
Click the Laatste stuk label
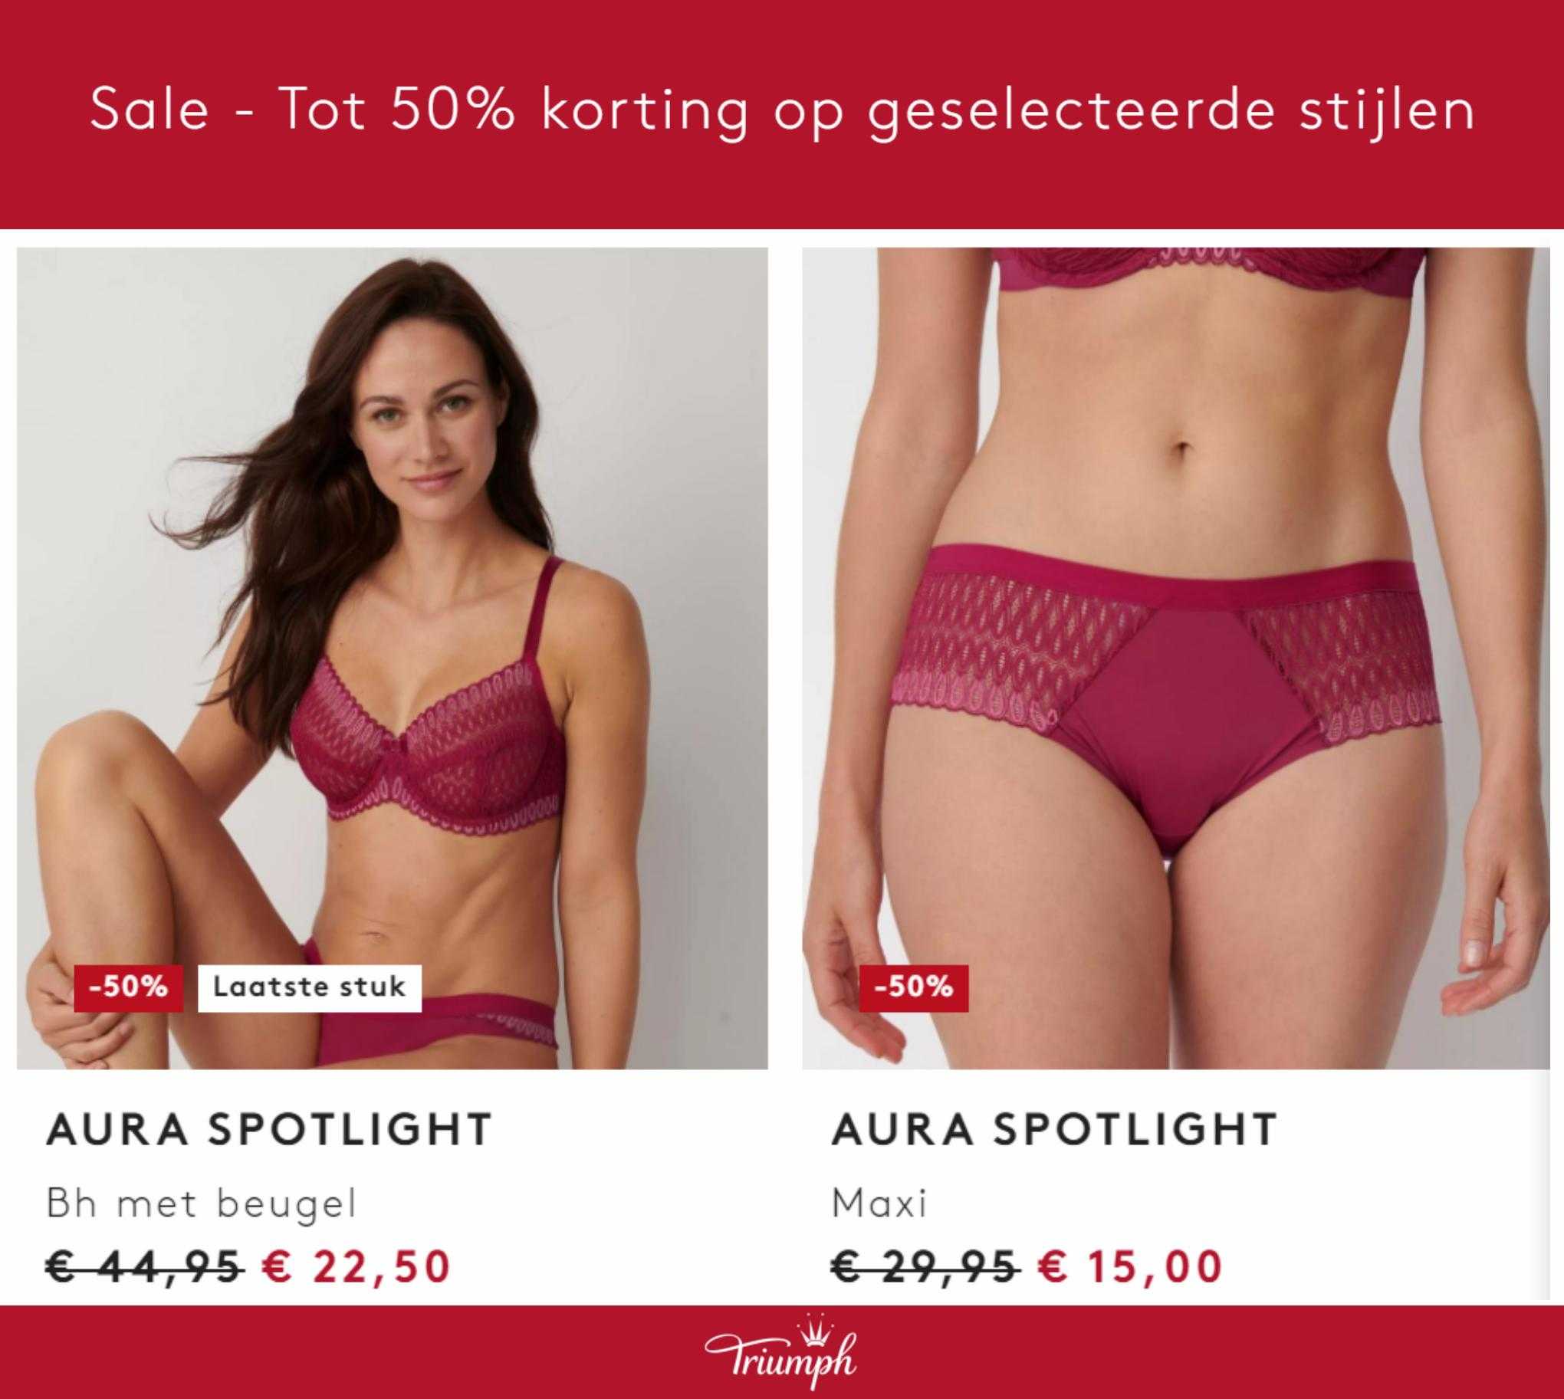coord(309,988)
